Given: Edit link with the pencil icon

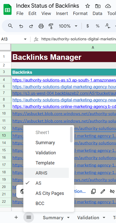Looking at the screenshot, I should [x=103, y=191].
